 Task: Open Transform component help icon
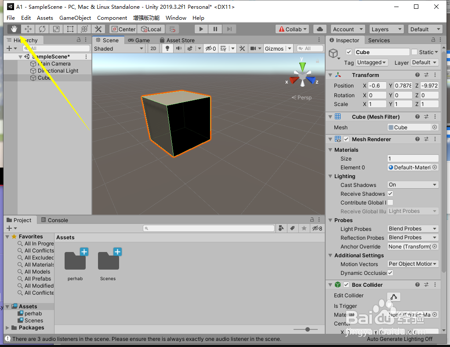coord(417,75)
